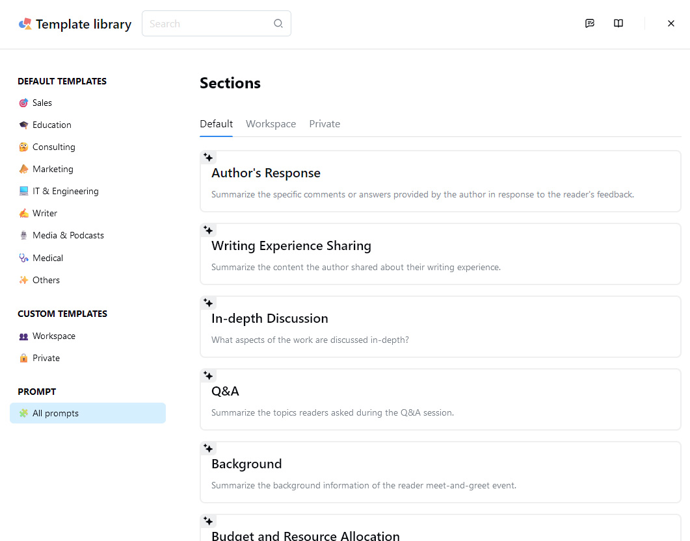Open Private custom templates in sidebar
The image size is (690, 541).
(x=88, y=358)
